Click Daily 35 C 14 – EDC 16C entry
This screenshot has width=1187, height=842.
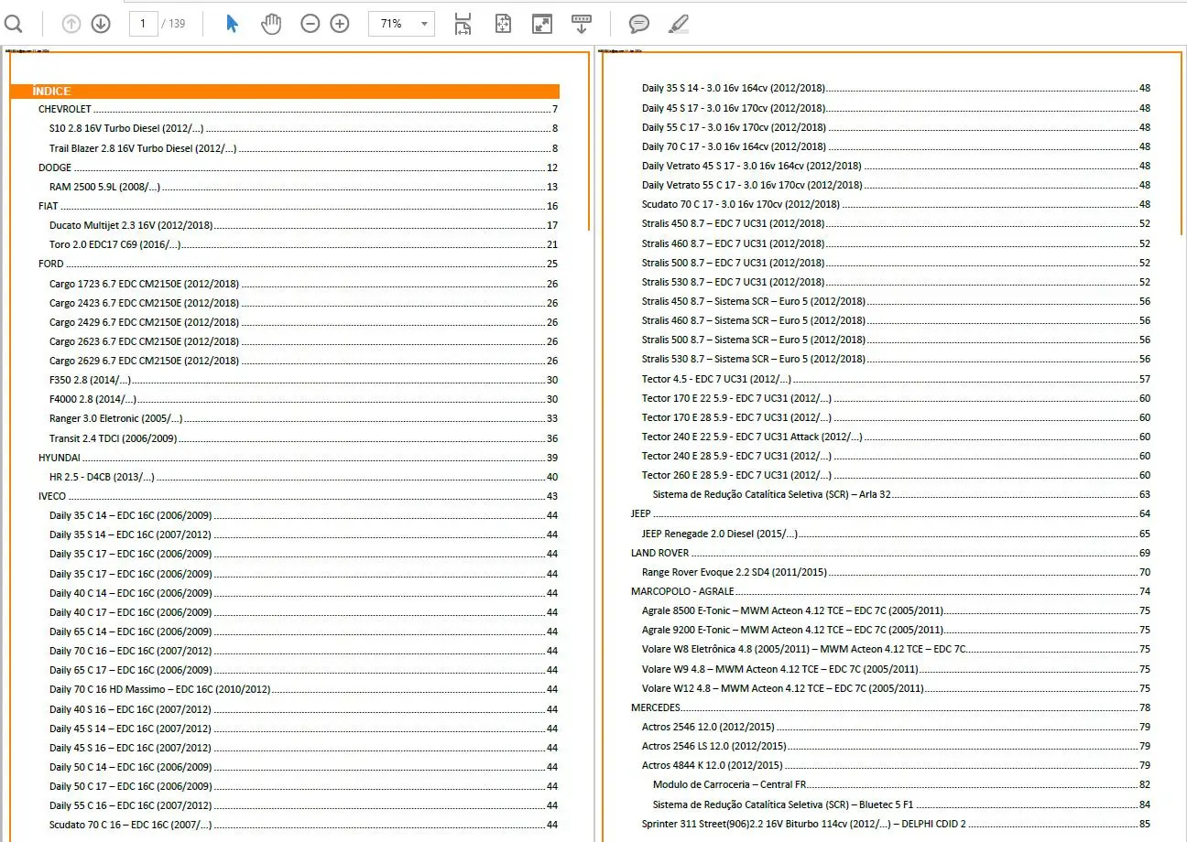tap(304, 515)
